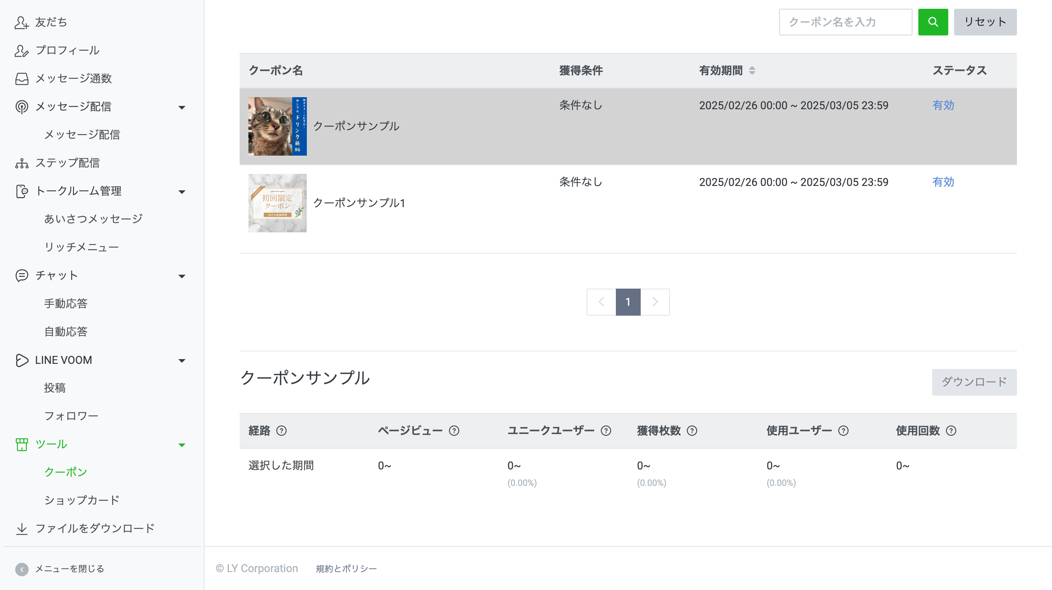Click help icon beside 使用ユーザー header
The image size is (1052, 590).
pos(843,431)
